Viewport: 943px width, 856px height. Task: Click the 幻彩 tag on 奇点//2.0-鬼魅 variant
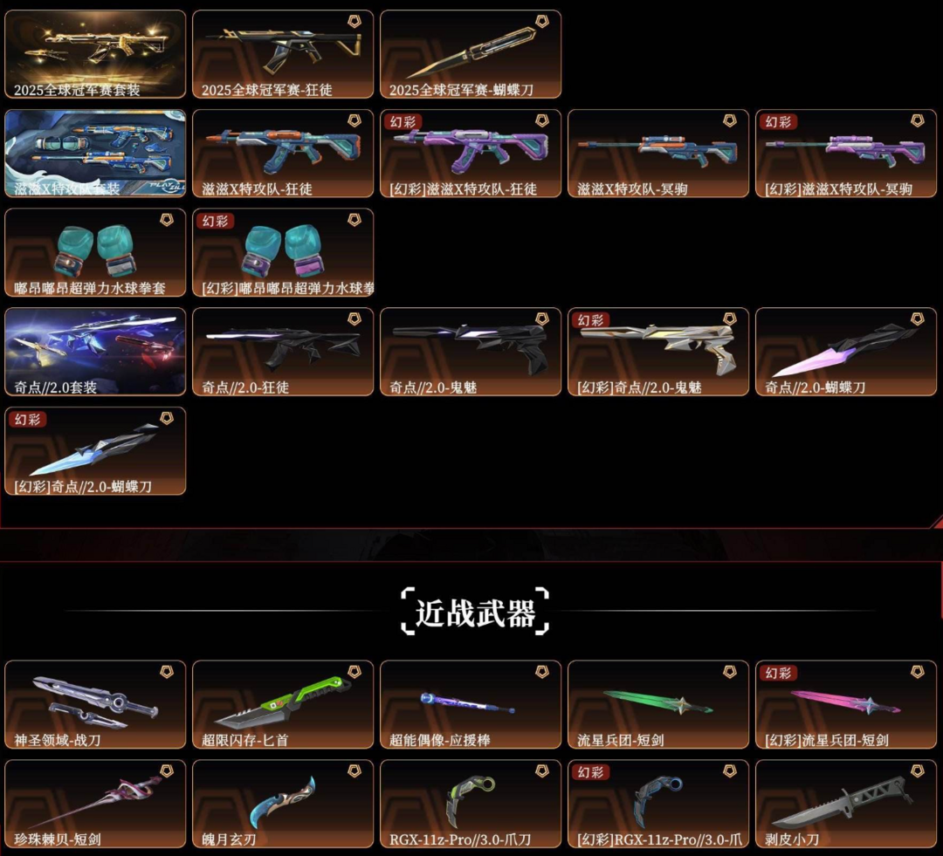coord(590,320)
